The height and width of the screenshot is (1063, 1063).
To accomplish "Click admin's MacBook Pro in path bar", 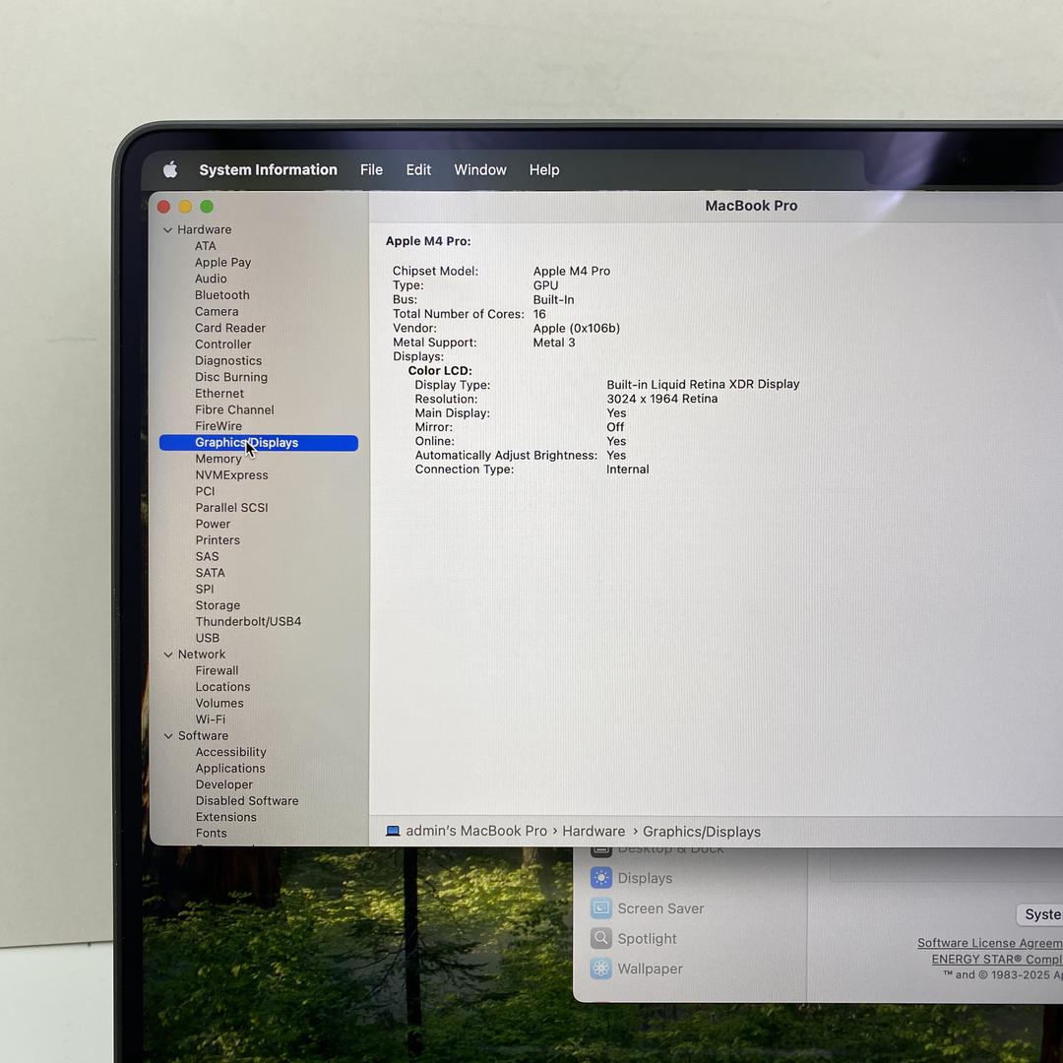I will (x=476, y=831).
